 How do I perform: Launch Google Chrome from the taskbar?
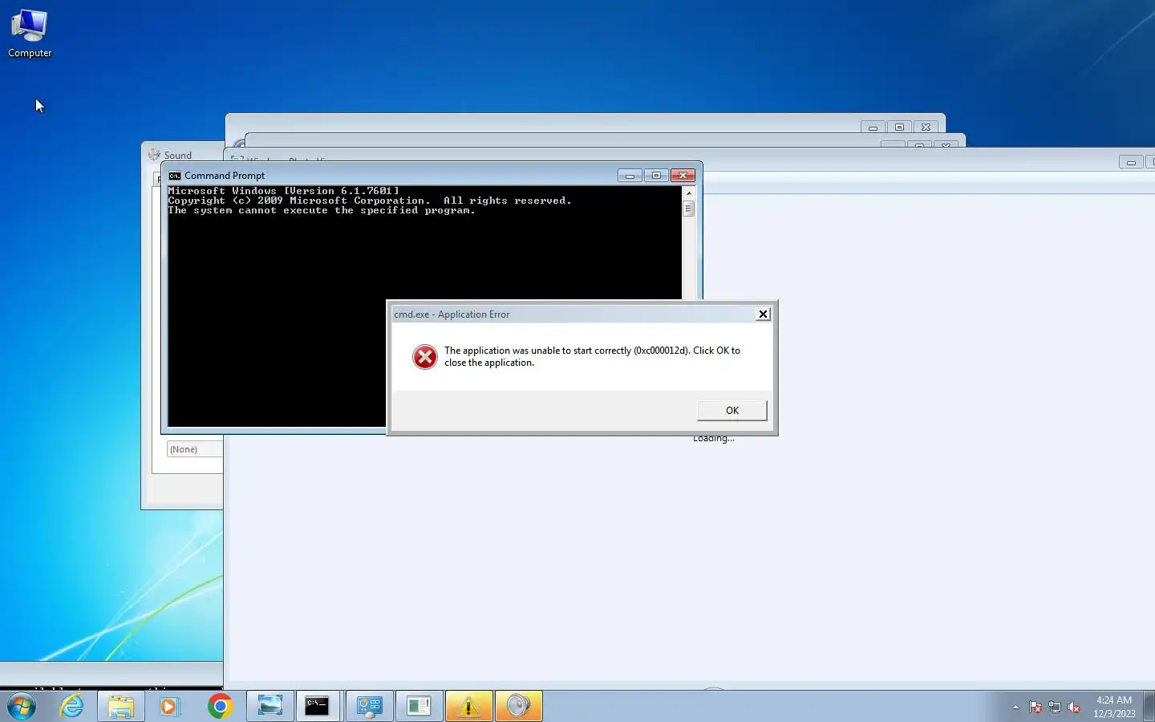point(219,706)
